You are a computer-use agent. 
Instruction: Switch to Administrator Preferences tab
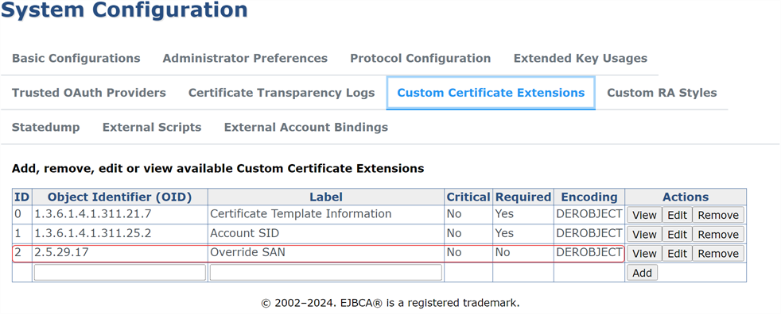pos(245,58)
